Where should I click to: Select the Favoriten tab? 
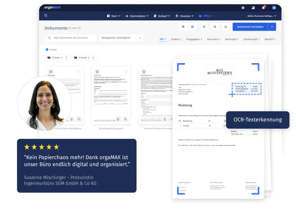213,39
